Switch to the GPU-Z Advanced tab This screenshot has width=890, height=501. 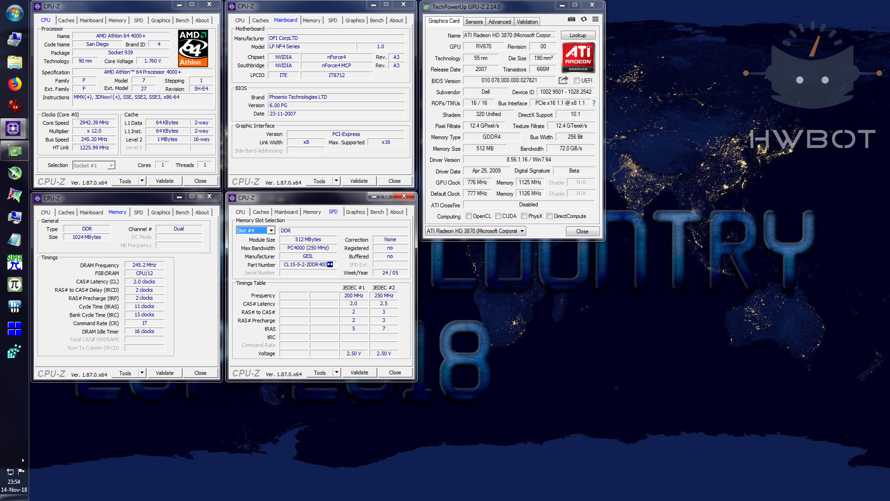coord(500,22)
